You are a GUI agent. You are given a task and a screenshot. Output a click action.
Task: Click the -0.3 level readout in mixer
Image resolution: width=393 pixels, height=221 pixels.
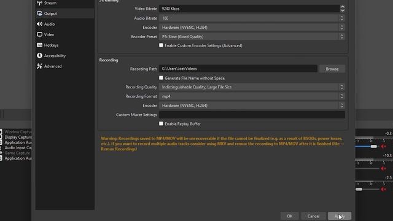(388, 134)
